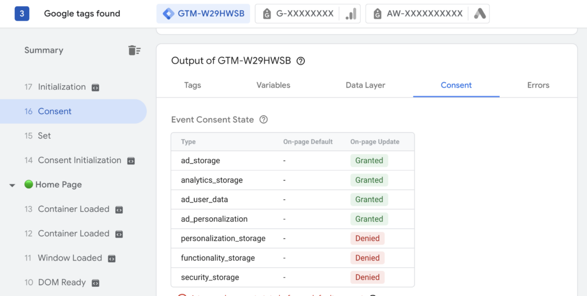
Task: Click the Google Tag Manager diamond icon
Action: (169, 14)
